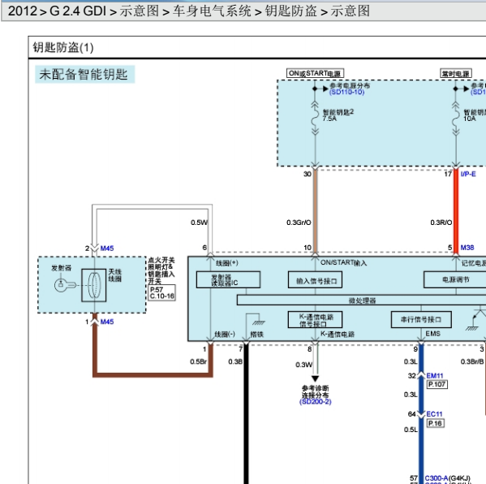
Task: Click the 常时电源 label box
Action: [456, 74]
